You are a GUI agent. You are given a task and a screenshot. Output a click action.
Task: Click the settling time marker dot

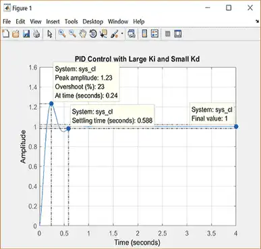click(x=69, y=129)
